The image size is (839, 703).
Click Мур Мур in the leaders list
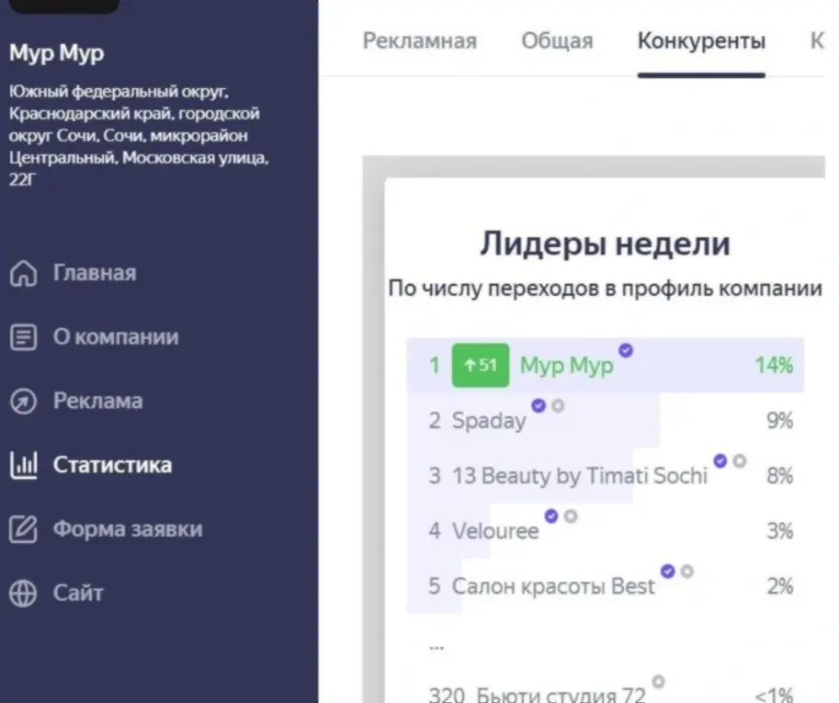[567, 366]
